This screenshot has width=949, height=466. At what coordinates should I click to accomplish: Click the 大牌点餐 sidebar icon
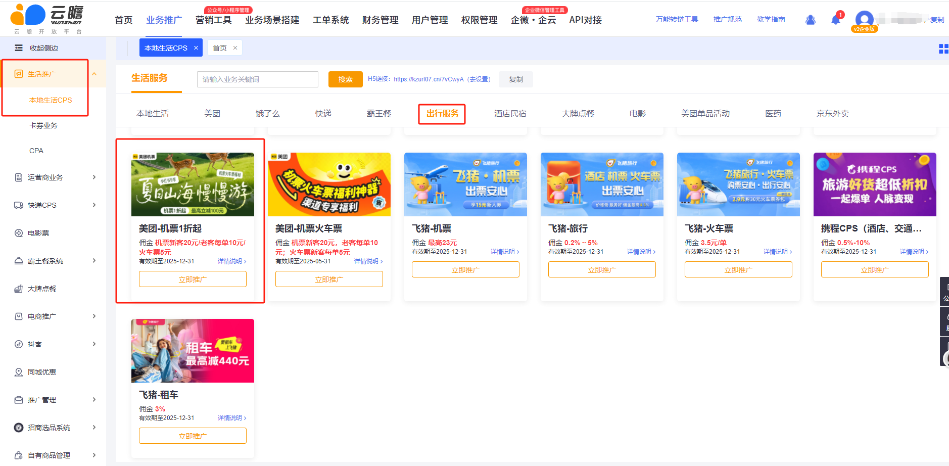[19, 289]
